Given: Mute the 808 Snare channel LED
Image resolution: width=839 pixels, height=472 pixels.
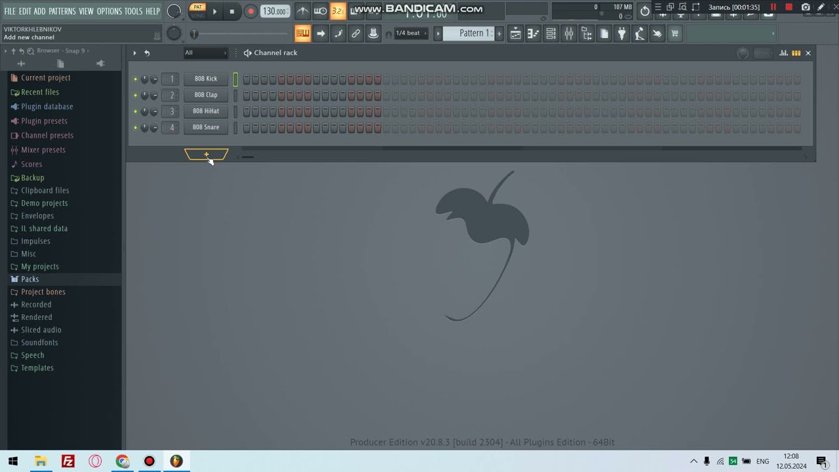Looking at the screenshot, I should 136,128.
